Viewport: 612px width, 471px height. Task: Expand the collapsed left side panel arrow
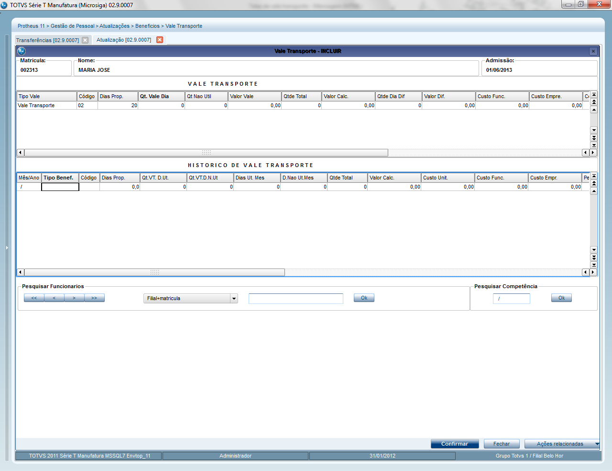pyautogui.click(x=7, y=247)
